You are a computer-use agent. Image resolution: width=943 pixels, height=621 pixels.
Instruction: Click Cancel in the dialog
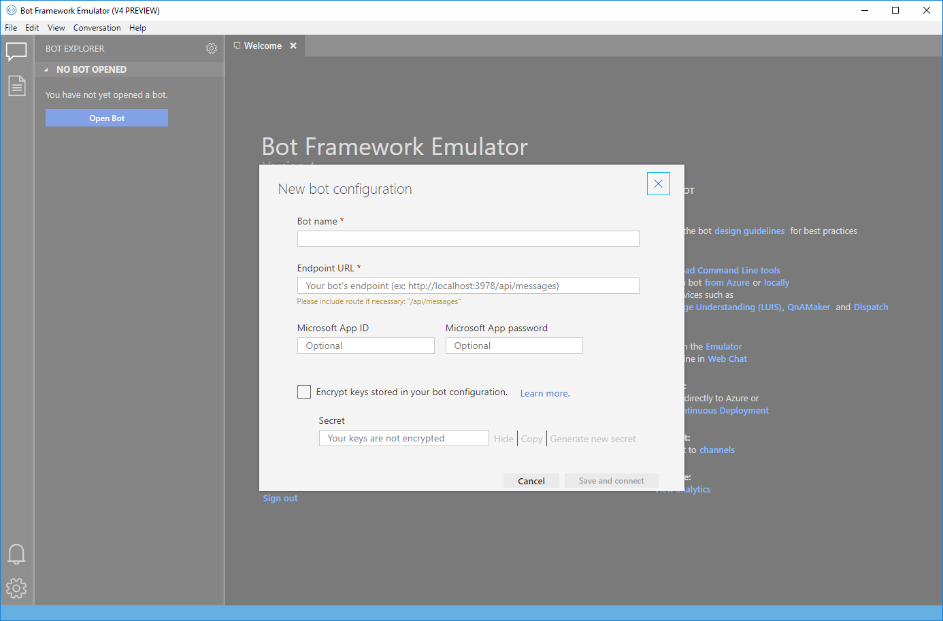click(x=531, y=481)
